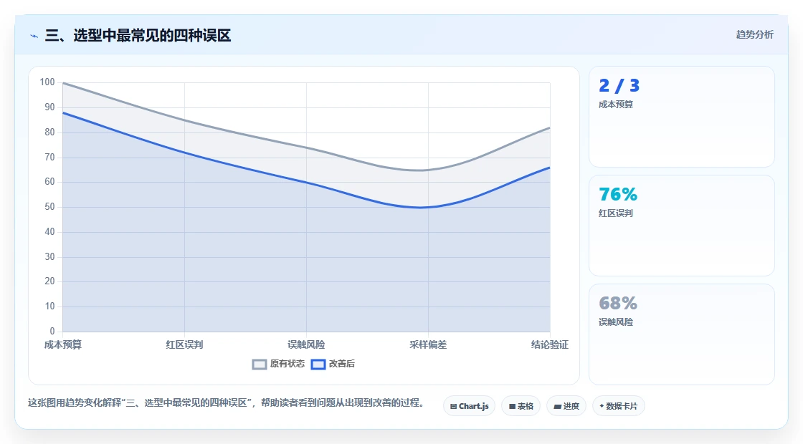
Task: Click the 进度 tag pill
Action: (x=566, y=406)
